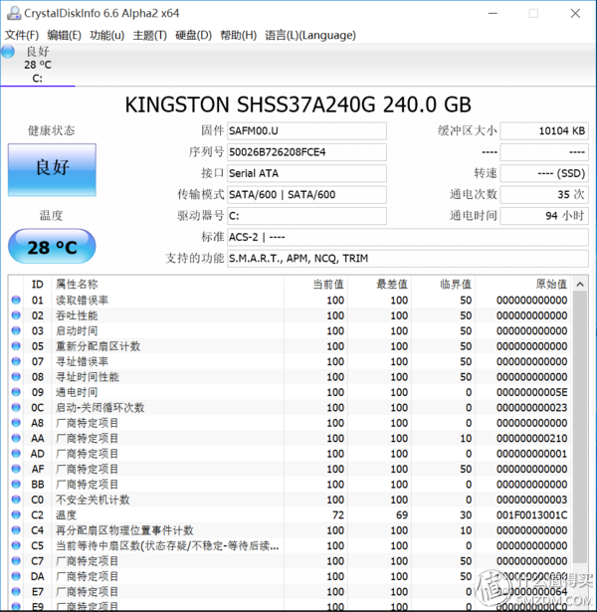Open the 编辑(E) menu
Image resolution: width=597 pixels, height=612 pixels.
point(64,35)
